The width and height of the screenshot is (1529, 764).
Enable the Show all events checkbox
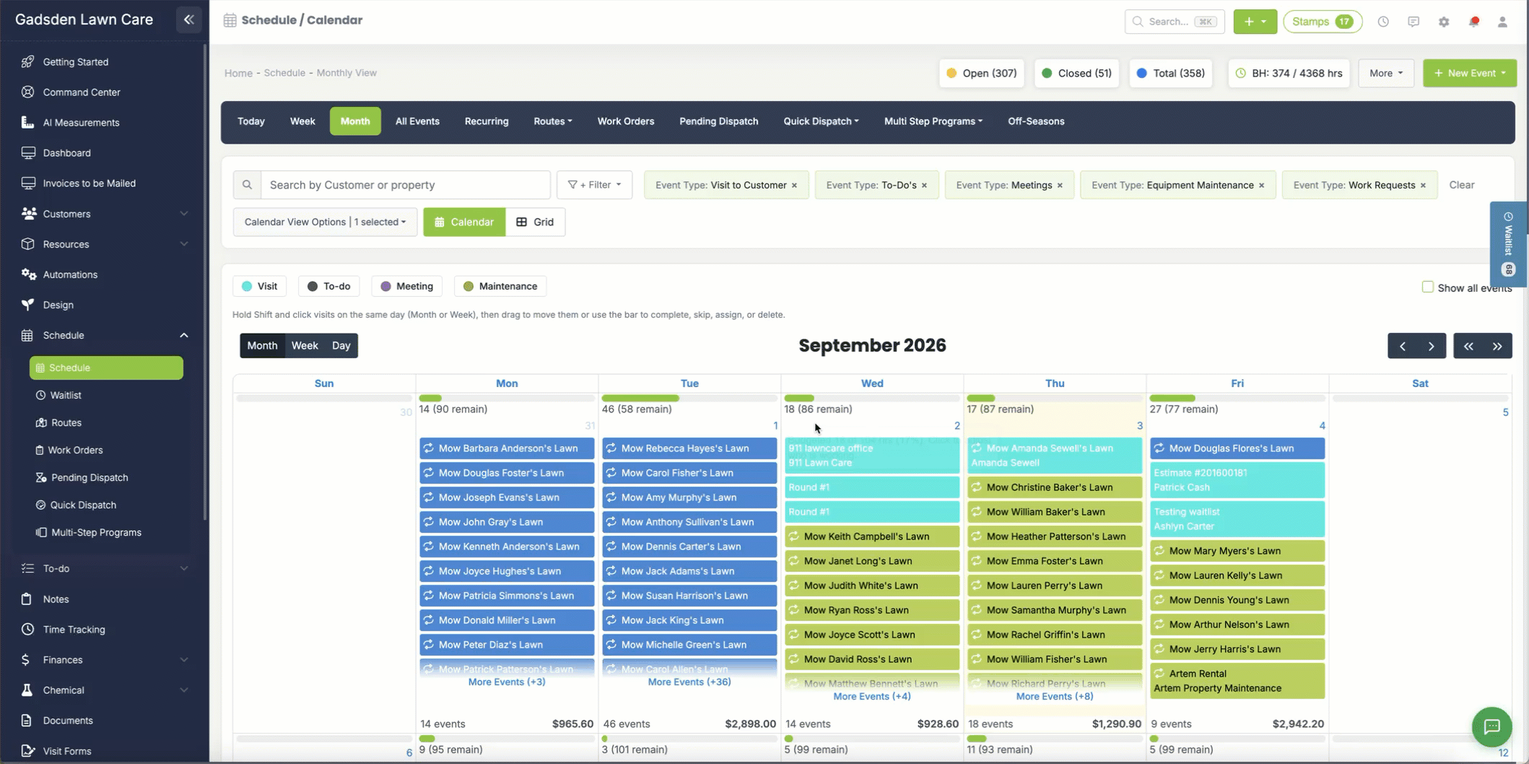(1427, 287)
